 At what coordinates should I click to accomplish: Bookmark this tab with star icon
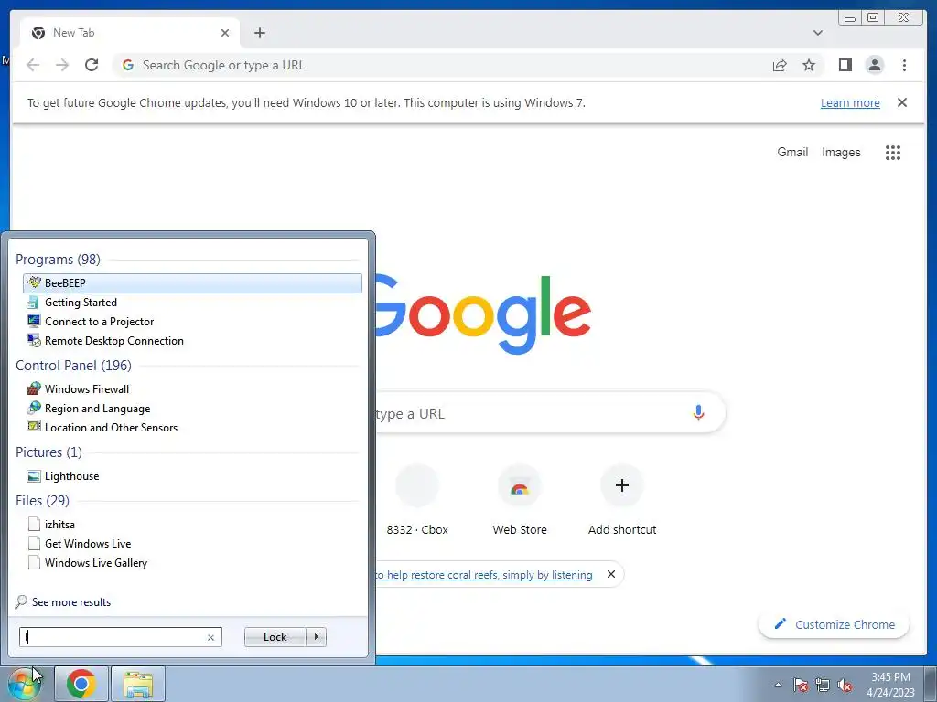click(x=809, y=65)
